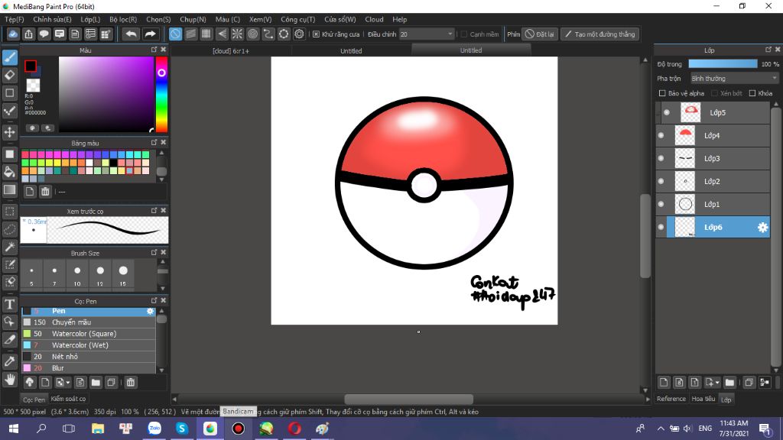Select the rectangular Selection tool
Viewport: 783px width, 440px height.
10,212
